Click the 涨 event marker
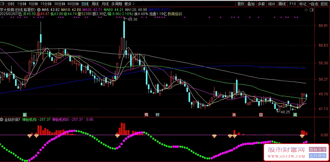Image resolution: width=330 pixels, height=162 pixels. [234, 115]
